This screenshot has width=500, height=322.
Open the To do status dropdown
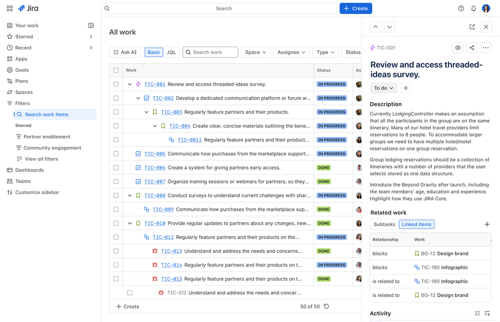pyautogui.click(x=383, y=88)
